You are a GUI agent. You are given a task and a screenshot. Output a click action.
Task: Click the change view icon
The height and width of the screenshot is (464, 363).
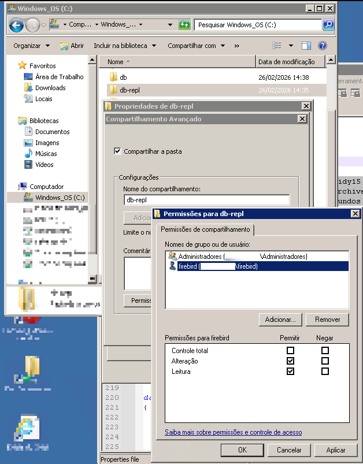pyautogui.click(x=276, y=46)
